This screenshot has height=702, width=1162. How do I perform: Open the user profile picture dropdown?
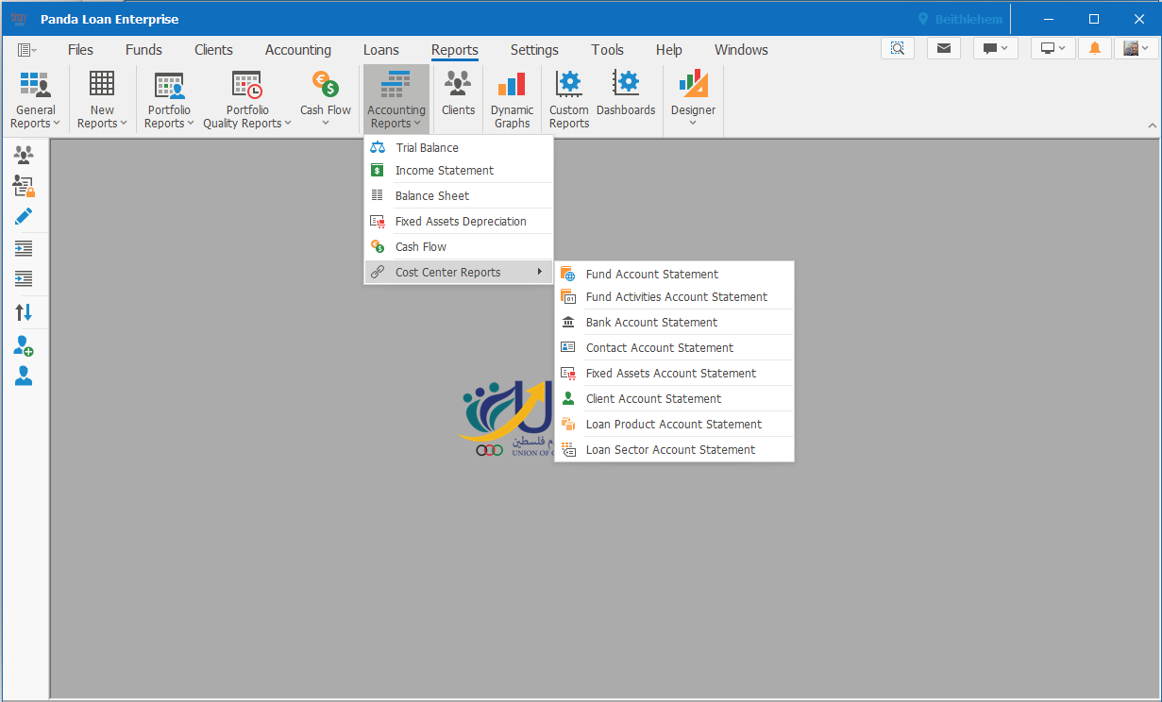[x=1136, y=48]
